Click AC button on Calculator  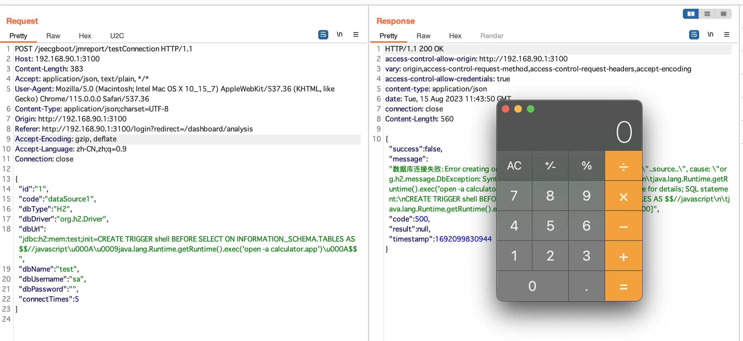514,165
